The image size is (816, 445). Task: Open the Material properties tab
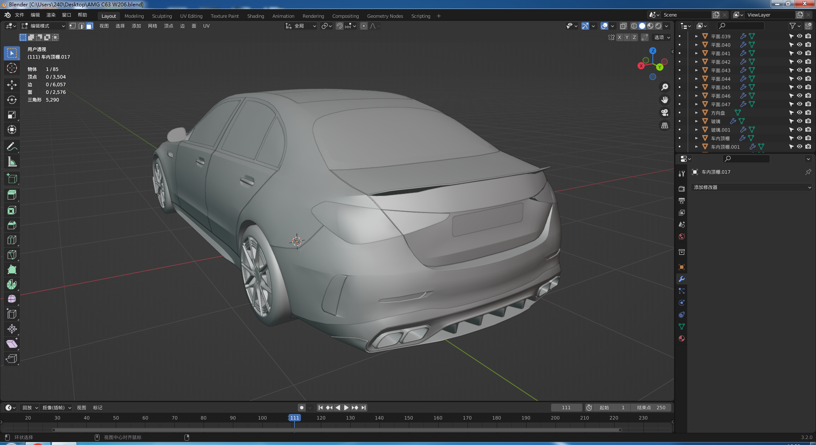682,338
